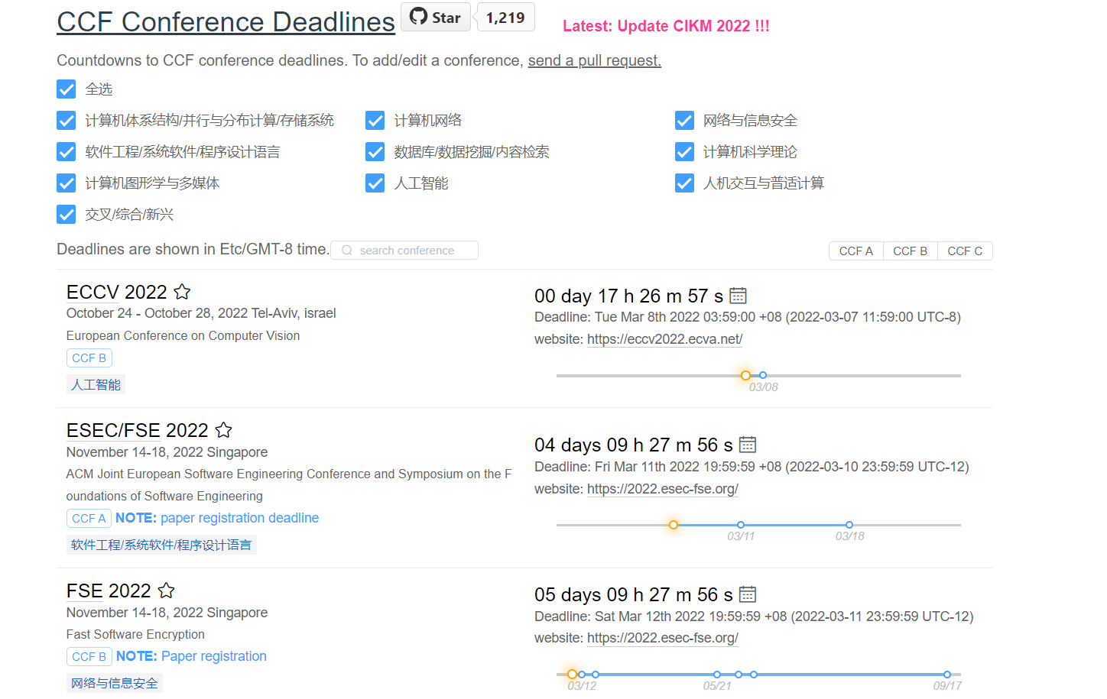Image resolution: width=1107 pixels, height=699 pixels.
Task: Toggle the 计算机图形学与多媒体 checkbox
Action: pyautogui.click(x=67, y=183)
